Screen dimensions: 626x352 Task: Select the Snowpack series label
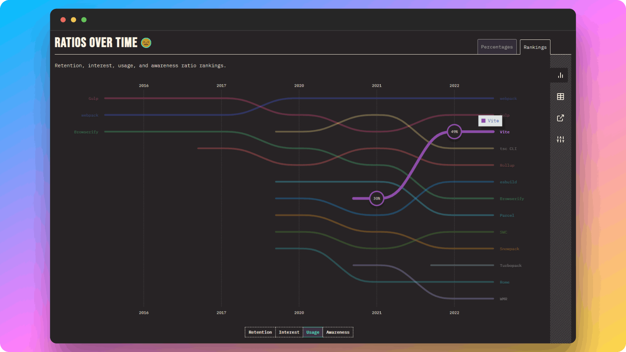[x=509, y=249]
